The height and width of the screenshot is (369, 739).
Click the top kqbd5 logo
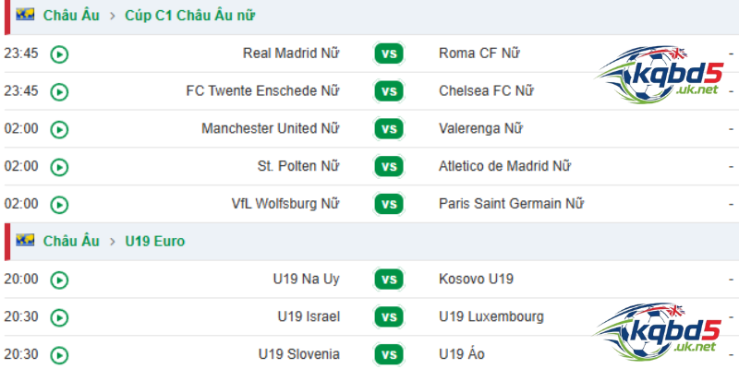coord(657,71)
